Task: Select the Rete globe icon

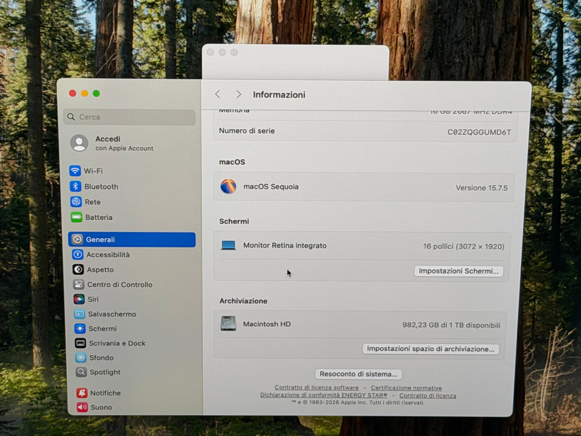Action: (76, 202)
